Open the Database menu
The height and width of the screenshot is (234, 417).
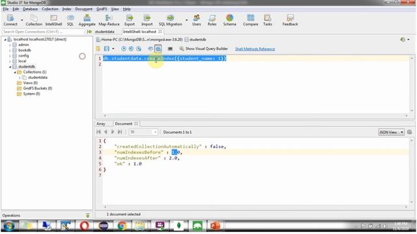(x=30, y=9)
